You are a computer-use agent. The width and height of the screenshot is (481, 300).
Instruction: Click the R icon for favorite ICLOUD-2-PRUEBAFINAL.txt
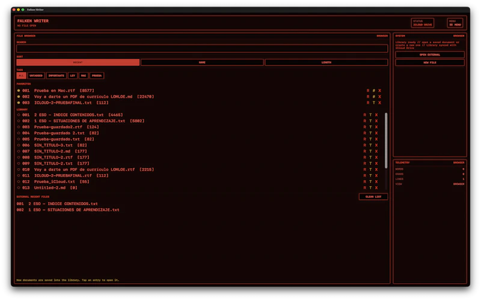(x=368, y=103)
